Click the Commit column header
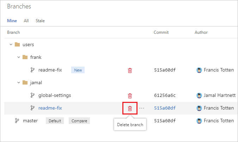238x142 pixels. tap(161, 32)
